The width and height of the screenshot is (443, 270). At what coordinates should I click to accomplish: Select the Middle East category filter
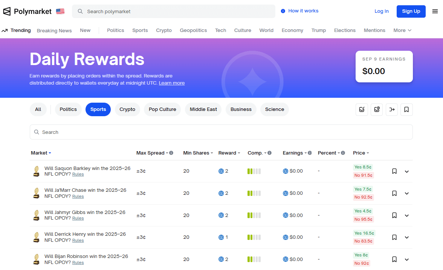(203, 109)
